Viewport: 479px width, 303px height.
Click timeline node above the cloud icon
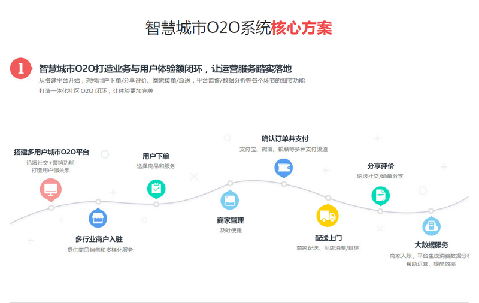(431, 211)
